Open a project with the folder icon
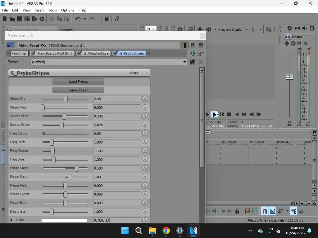The image size is (318, 238). 12,19
